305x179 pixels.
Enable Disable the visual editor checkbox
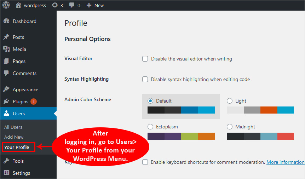[145, 59]
